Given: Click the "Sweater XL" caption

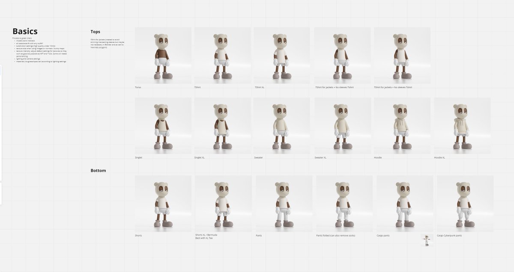Looking at the screenshot, I should (321, 157).
